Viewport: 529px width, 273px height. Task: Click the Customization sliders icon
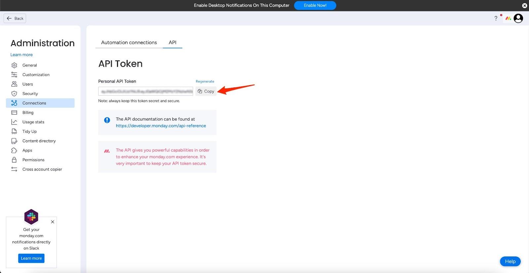pos(14,75)
